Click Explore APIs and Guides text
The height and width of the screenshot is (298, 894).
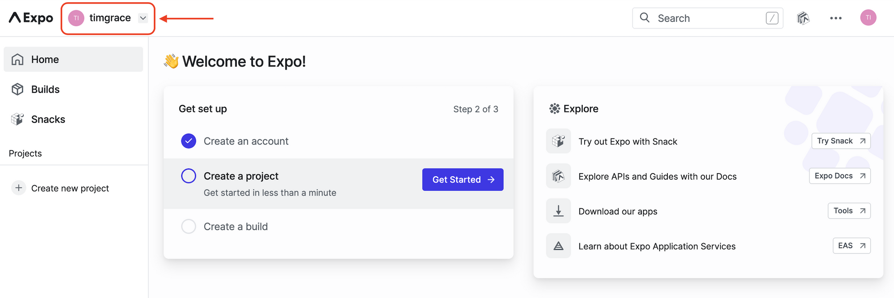[x=658, y=176]
